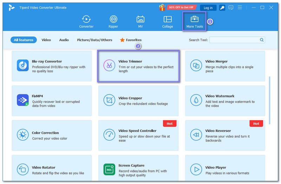281x184 pixels.
Task: Open the Converter tab
Action: click(86, 22)
